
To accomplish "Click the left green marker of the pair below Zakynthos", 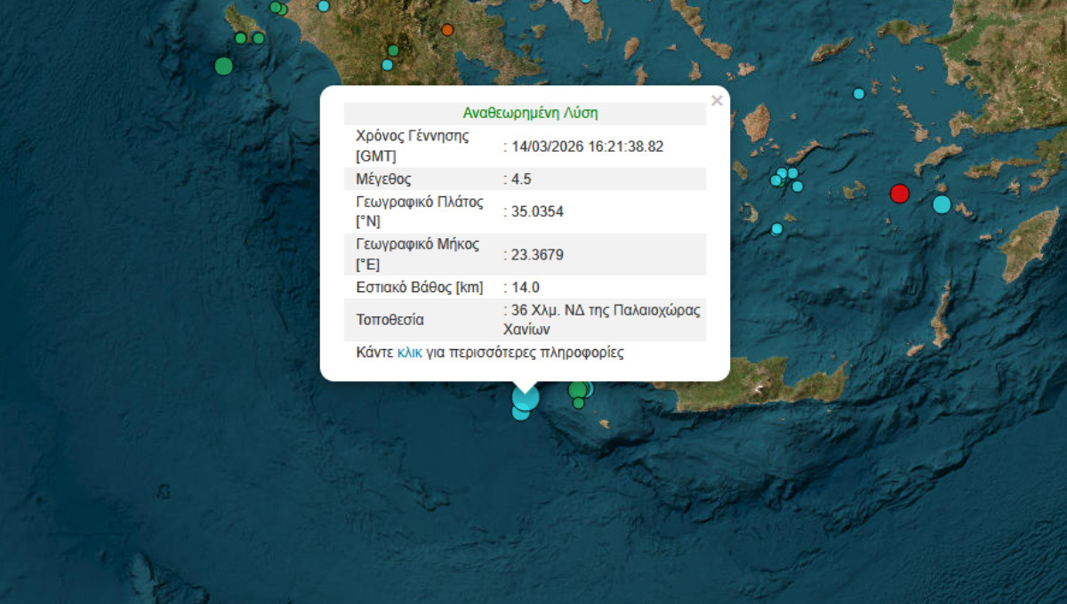I will pyautogui.click(x=240, y=38).
